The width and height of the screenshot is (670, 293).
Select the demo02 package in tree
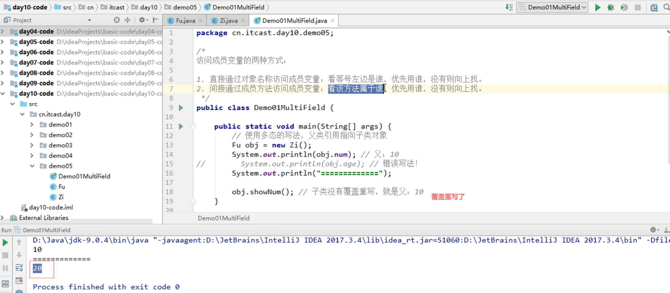click(56, 135)
